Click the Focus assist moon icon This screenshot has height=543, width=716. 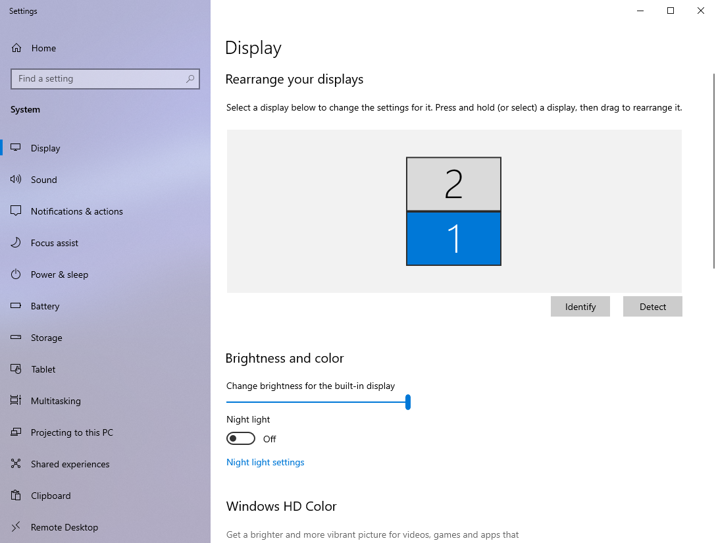[16, 243]
